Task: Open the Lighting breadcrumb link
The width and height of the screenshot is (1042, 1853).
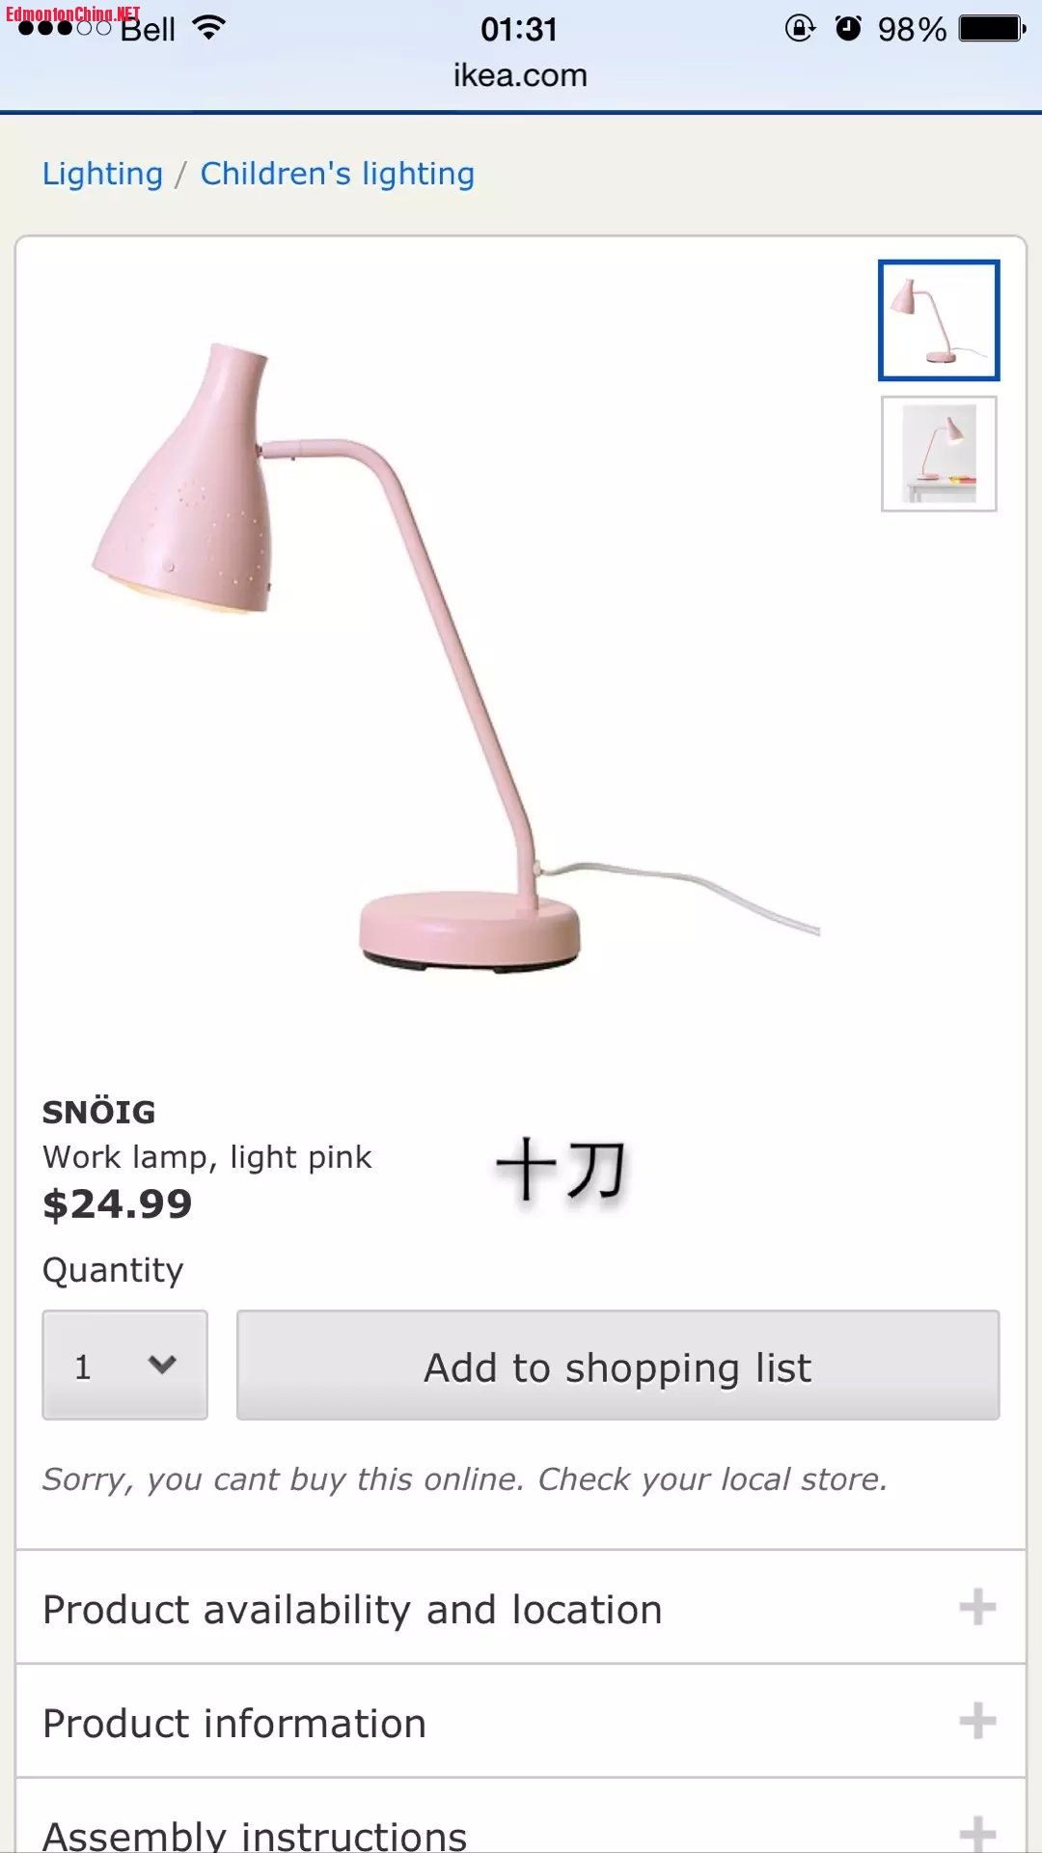Action: click(x=102, y=174)
